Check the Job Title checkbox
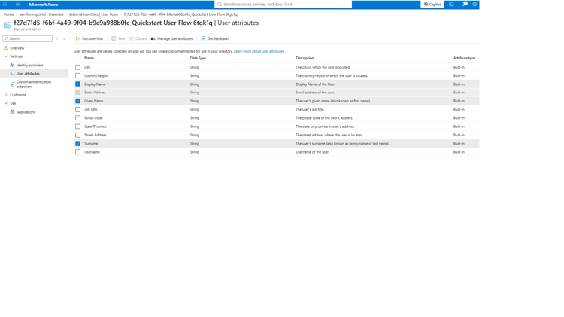The image size is (564, 317). [77, 109]
